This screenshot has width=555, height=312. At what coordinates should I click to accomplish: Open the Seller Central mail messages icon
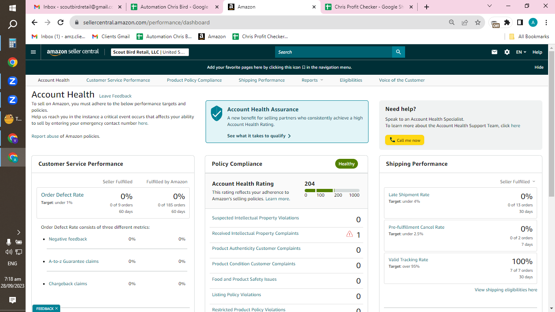(494, 52)
